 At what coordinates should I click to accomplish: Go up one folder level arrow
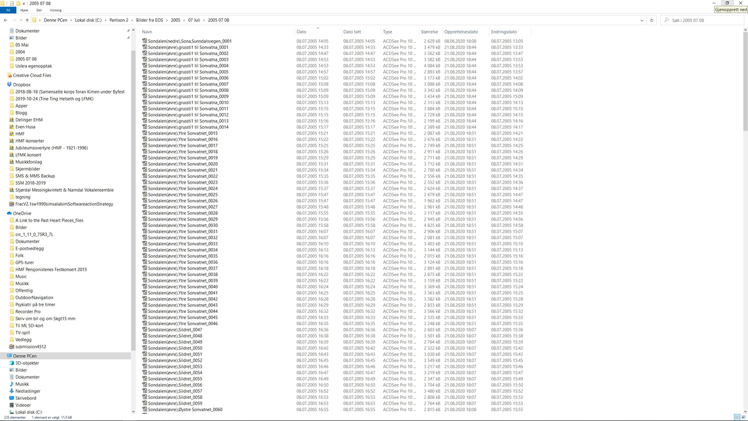(27, 20)
